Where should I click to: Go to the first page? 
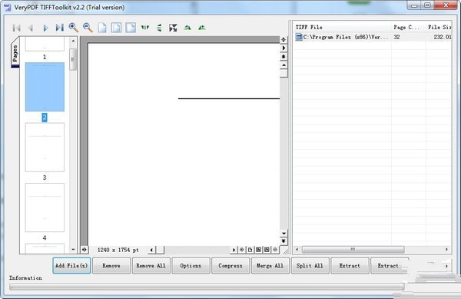click(x=17, y=28)
